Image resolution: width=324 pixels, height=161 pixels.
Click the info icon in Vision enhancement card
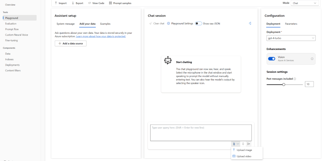click(312, 59)
